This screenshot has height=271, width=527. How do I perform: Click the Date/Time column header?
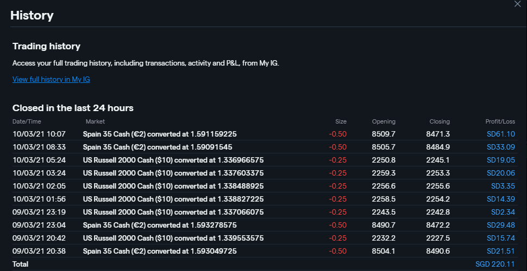[x=27, y=121]
